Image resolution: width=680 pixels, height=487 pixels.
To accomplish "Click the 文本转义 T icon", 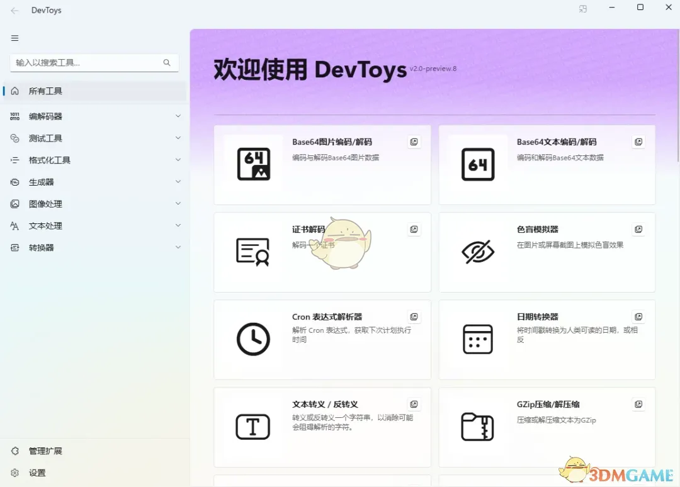I will [x=252, y=427].
